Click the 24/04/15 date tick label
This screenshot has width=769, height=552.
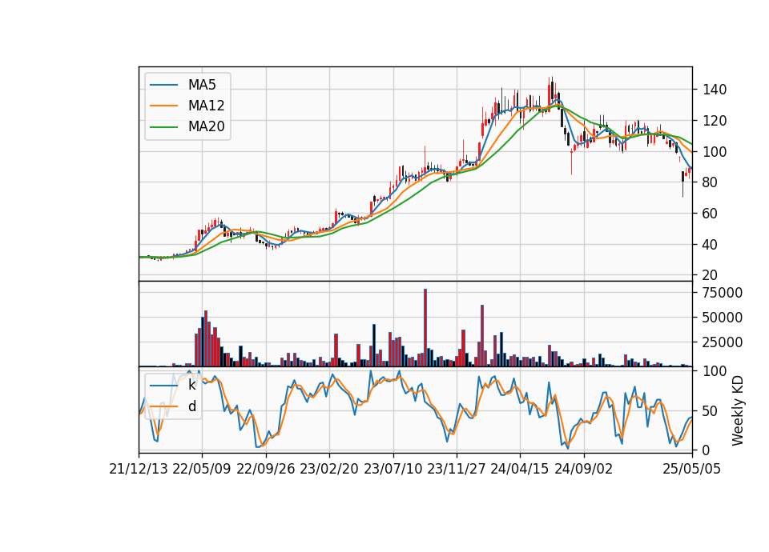520,469
